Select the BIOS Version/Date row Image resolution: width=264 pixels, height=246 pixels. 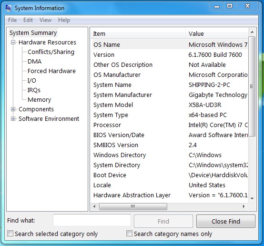(170, 135)
